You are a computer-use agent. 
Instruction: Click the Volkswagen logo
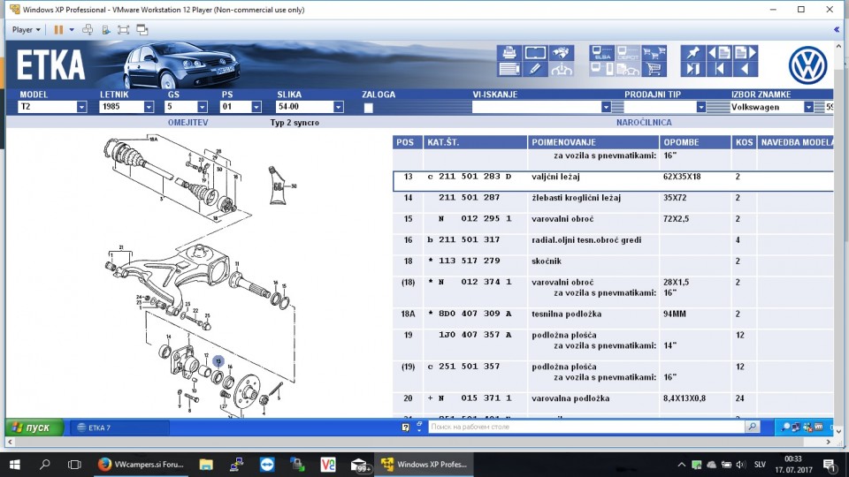[x=807, y=65]
